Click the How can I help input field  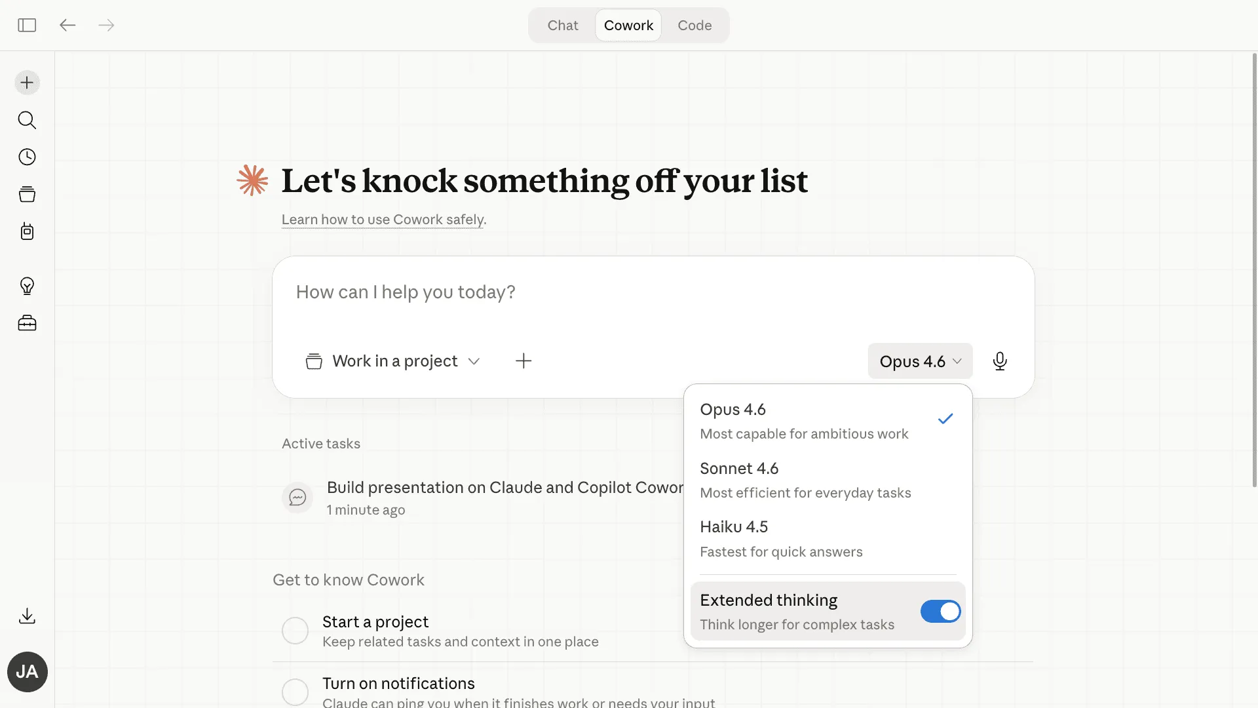pos(653,292)
